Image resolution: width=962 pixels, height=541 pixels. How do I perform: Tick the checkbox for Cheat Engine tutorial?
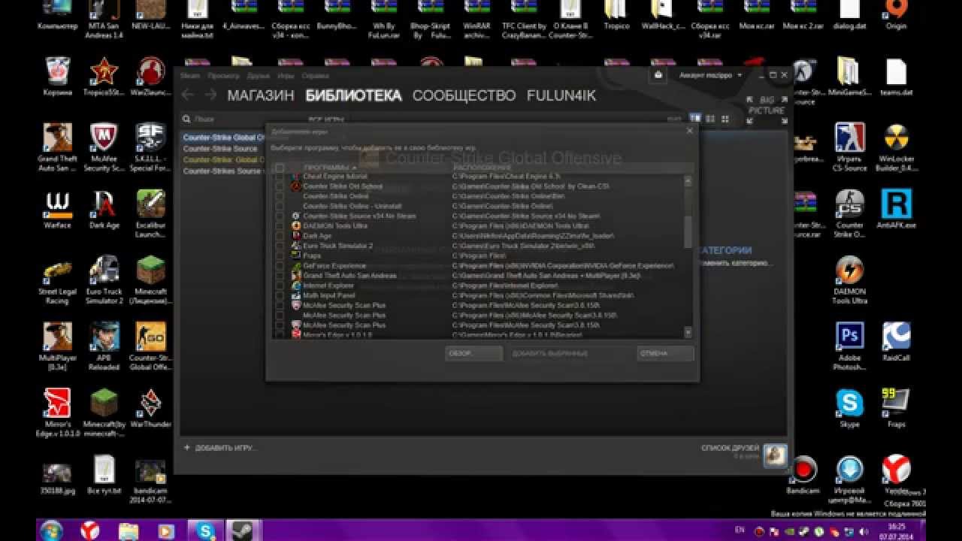(280, 177)
